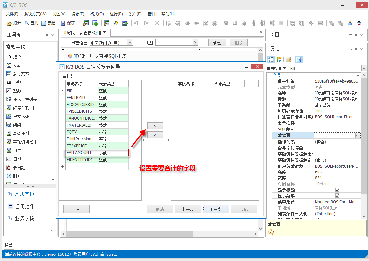Click the hammer and wrench build icon
The image size is (369, 261).
coord(115,23)
